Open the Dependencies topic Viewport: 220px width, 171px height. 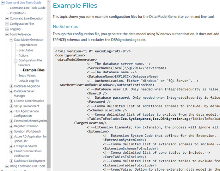click(x=28, y=45)
